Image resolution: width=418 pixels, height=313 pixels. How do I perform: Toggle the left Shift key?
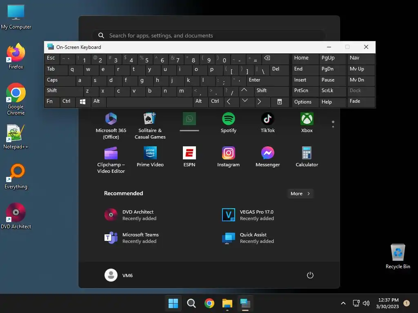pyautogui.click(x=64, y=91)
